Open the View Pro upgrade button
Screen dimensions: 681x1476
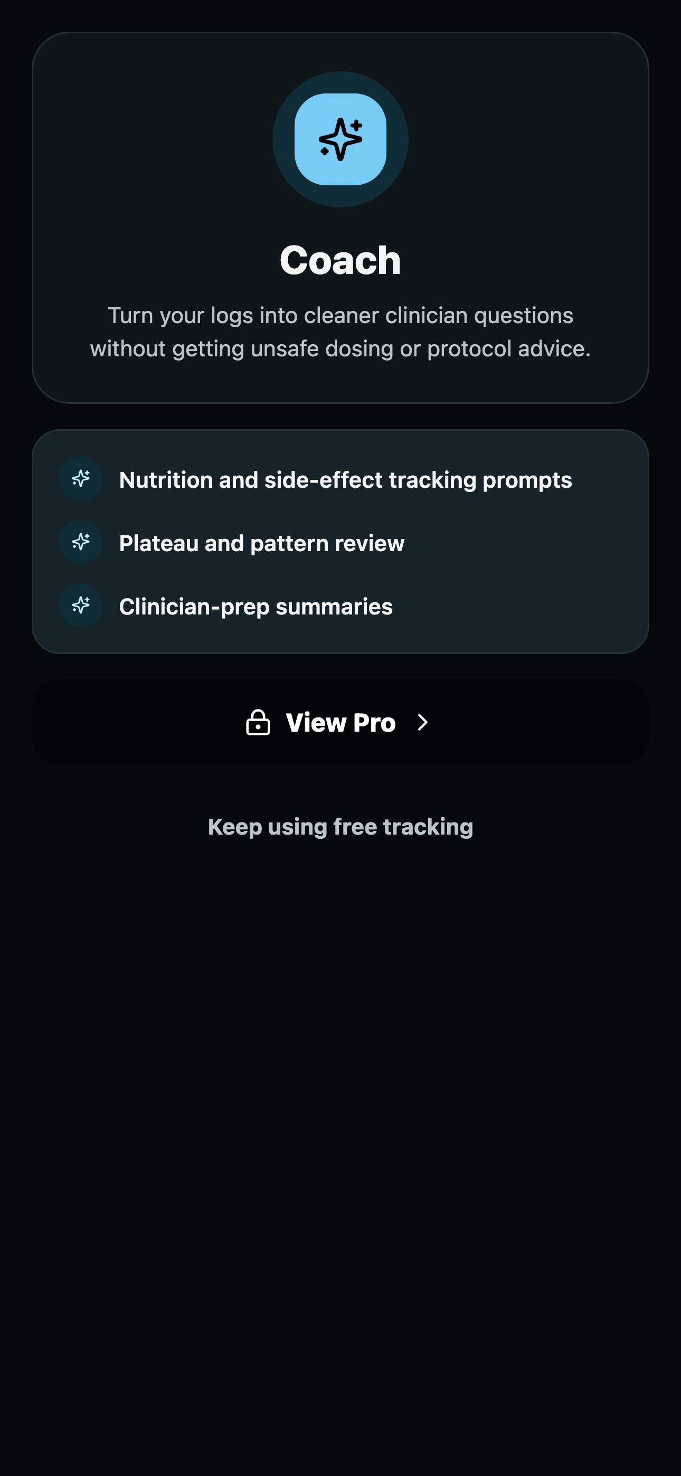[x=340, y=722]
